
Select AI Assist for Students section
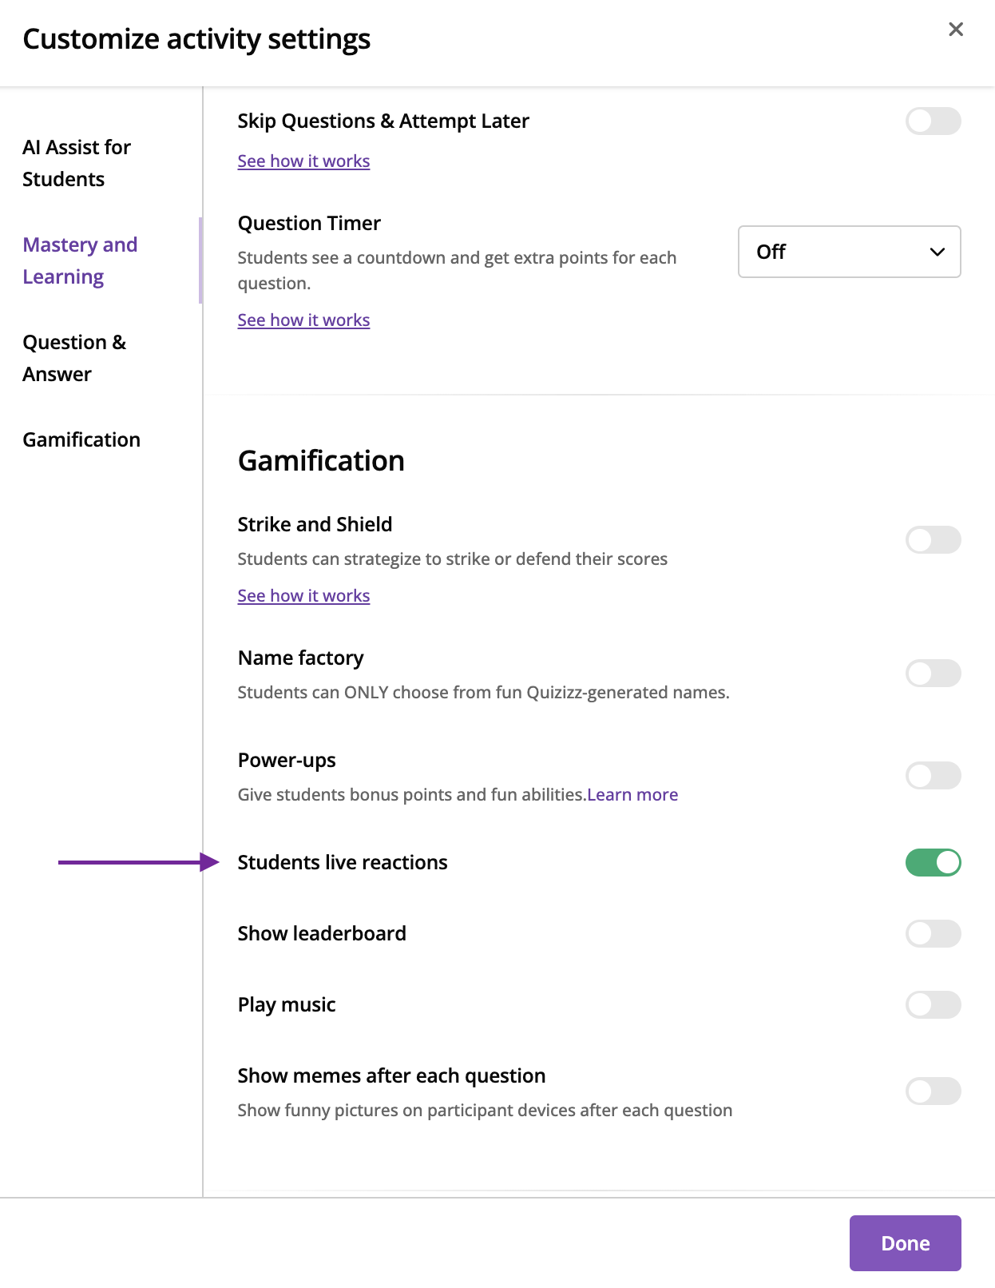point(77,163)
